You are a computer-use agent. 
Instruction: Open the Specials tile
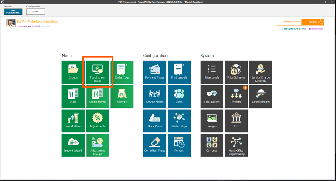(x=122, y=96)
